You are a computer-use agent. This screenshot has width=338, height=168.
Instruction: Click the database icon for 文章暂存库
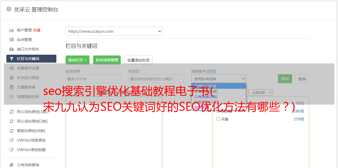11,87
